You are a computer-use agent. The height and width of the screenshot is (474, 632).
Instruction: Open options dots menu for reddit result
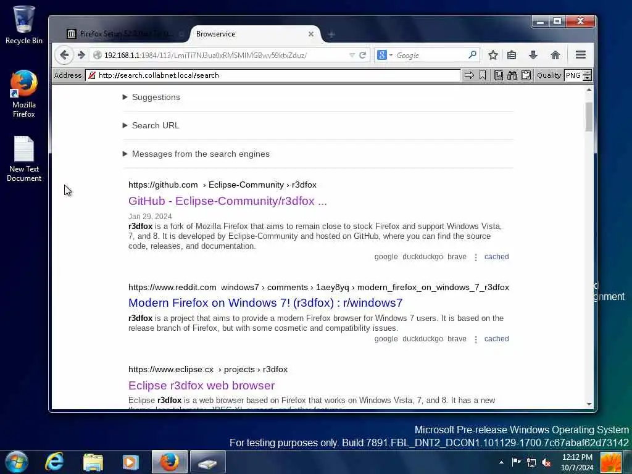476,340
